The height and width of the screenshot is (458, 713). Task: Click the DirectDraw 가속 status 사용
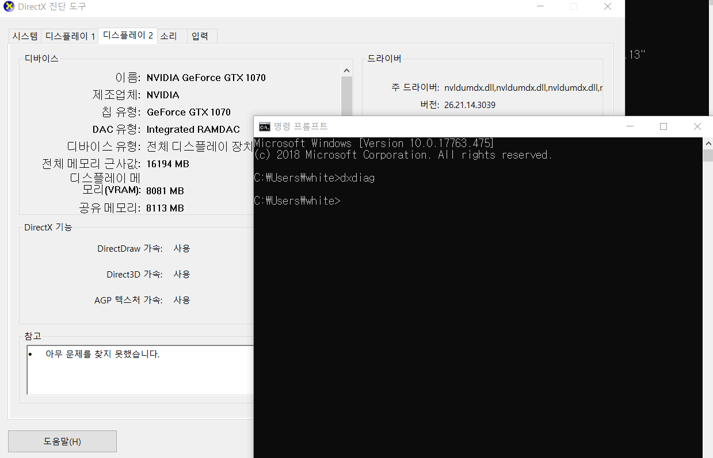(x=182, y=248)
